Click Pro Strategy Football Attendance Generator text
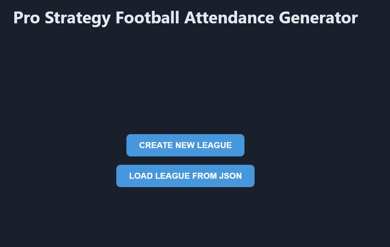This screenshot has width=390, height=247. coord(185,17)
